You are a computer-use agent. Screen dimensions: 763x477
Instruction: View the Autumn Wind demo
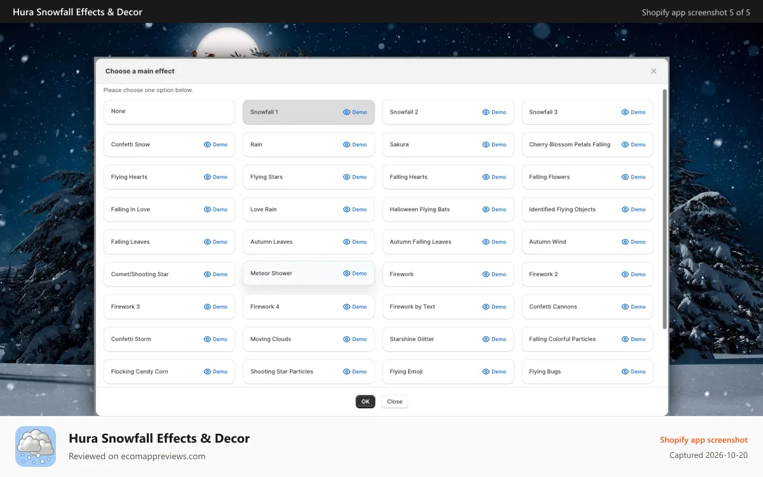(x=633, y=242)
